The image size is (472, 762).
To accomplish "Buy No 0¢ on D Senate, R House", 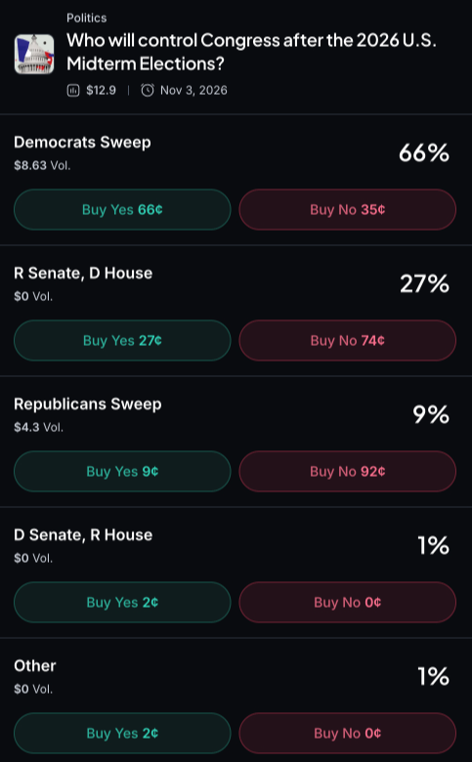I will coord(348,602).
